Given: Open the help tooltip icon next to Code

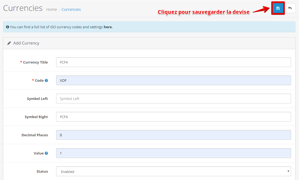Looking at the screenshot, I should click(46, 80).
